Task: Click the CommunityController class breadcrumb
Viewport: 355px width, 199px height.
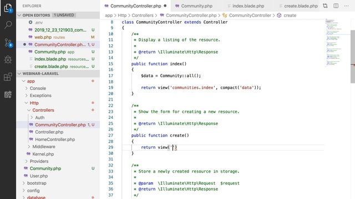Action: click(247, 15)
